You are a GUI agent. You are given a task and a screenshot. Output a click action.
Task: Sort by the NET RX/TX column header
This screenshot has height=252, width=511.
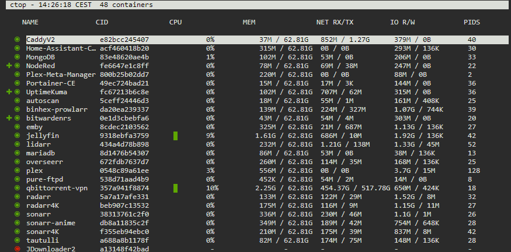(x=335, y=23)
